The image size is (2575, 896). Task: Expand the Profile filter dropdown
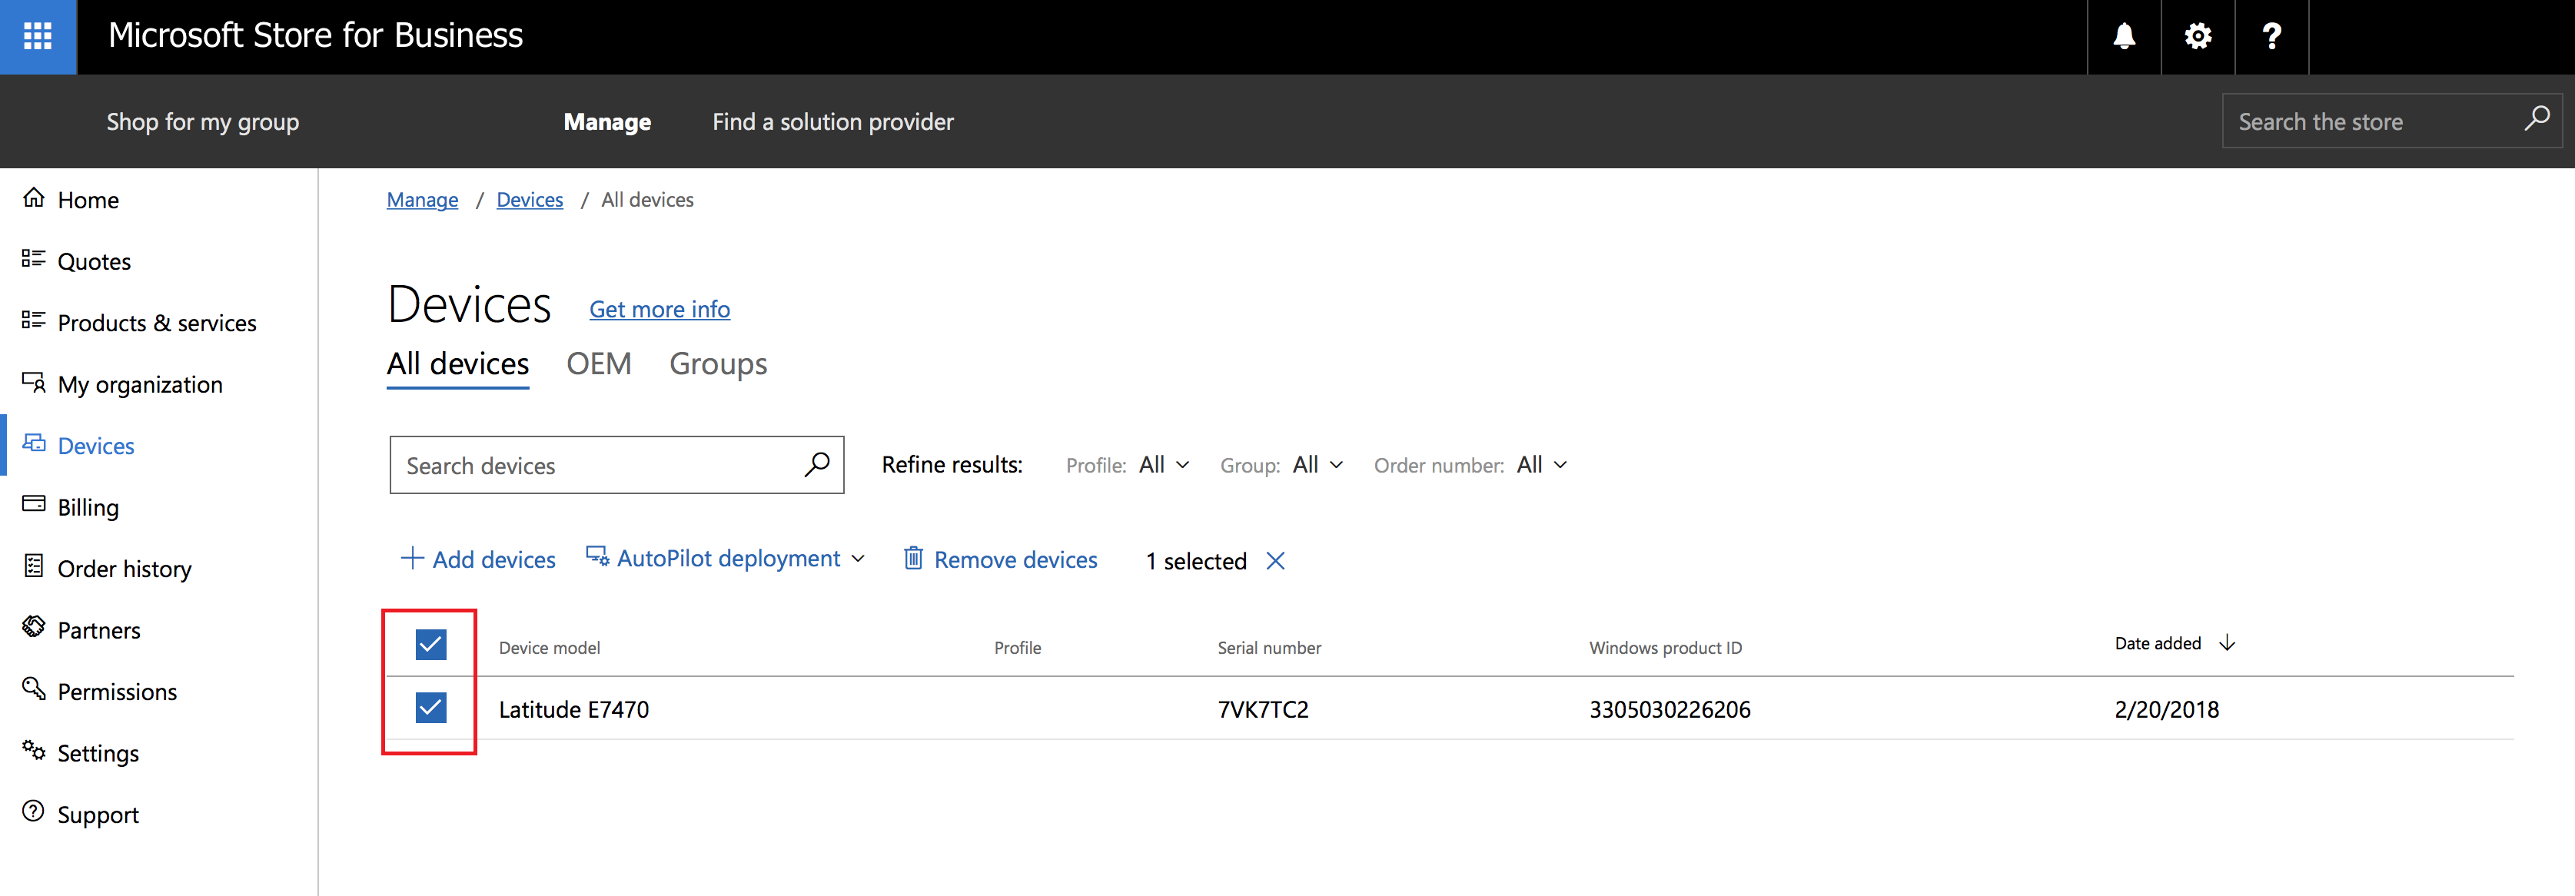(1164, 464)
